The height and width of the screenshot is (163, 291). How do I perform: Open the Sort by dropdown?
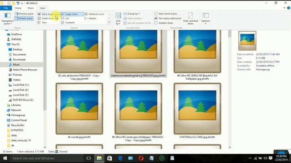coord(118,19)
